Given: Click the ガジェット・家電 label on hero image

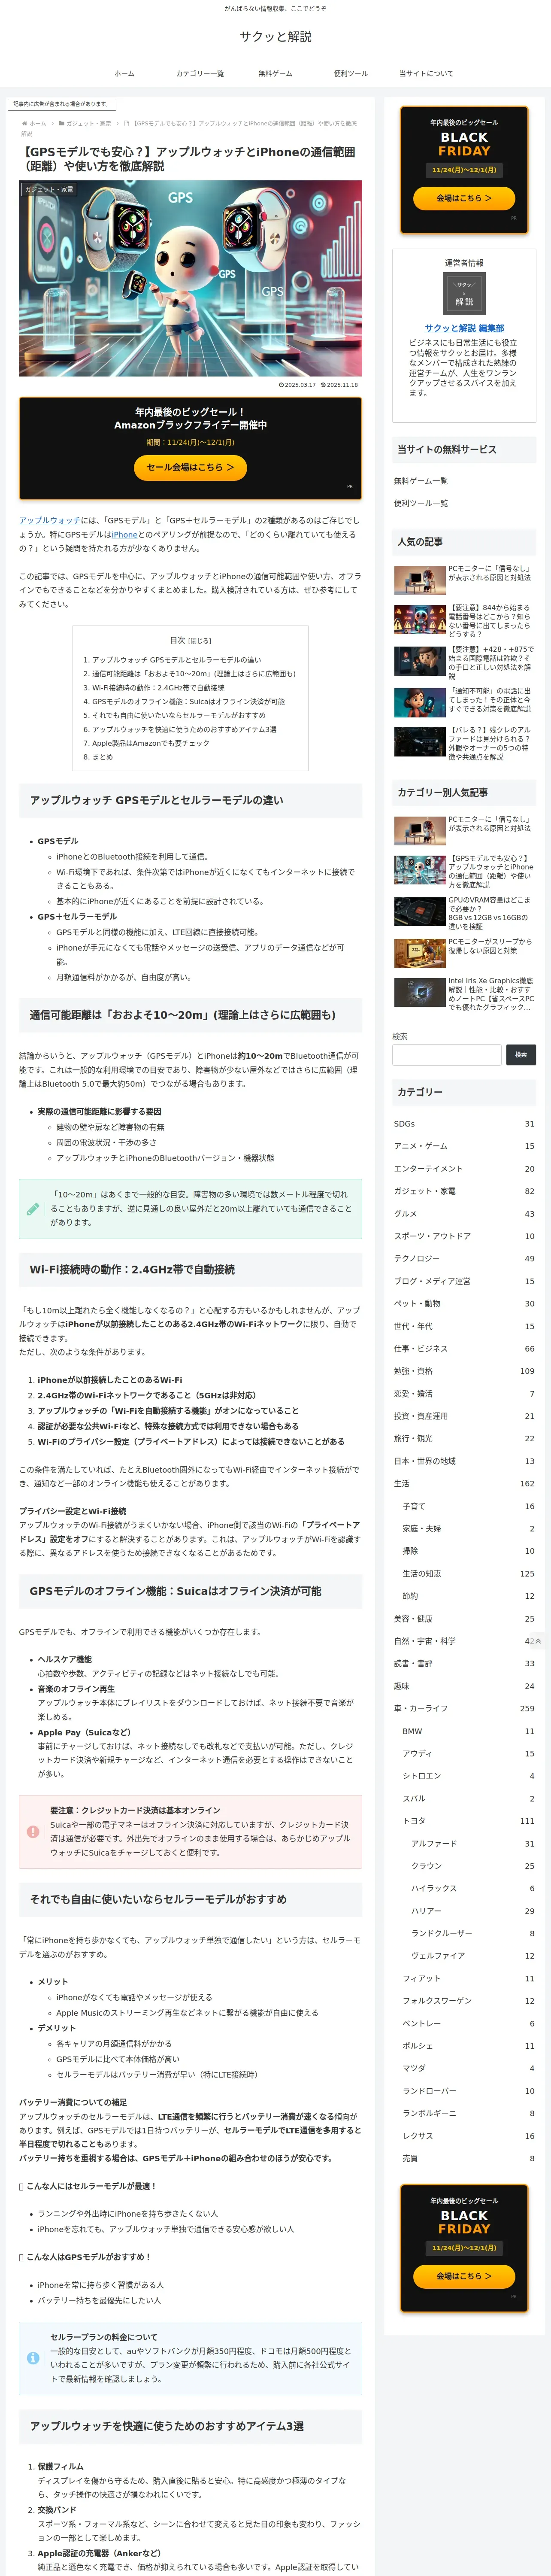Looking at the screenshot, I should (49, 189).
